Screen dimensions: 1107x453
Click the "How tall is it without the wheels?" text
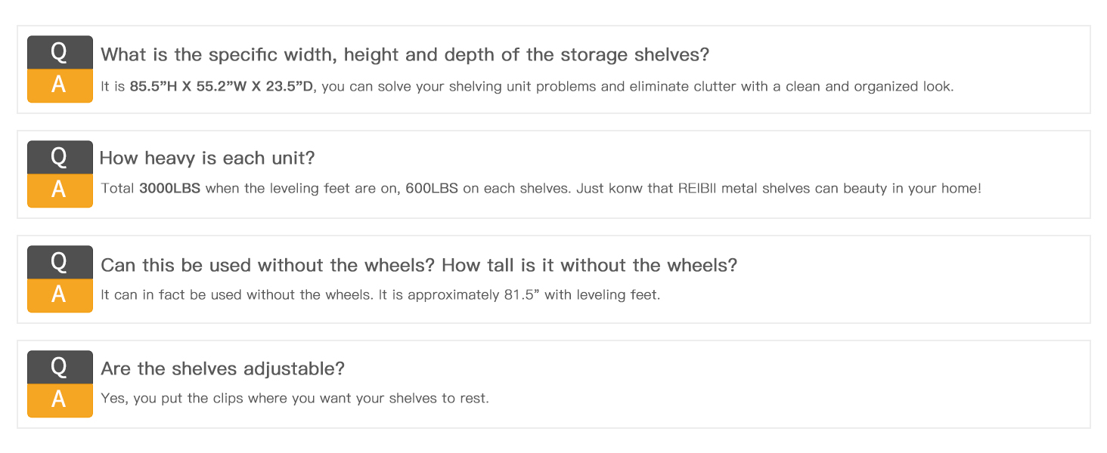pos(590,265)
